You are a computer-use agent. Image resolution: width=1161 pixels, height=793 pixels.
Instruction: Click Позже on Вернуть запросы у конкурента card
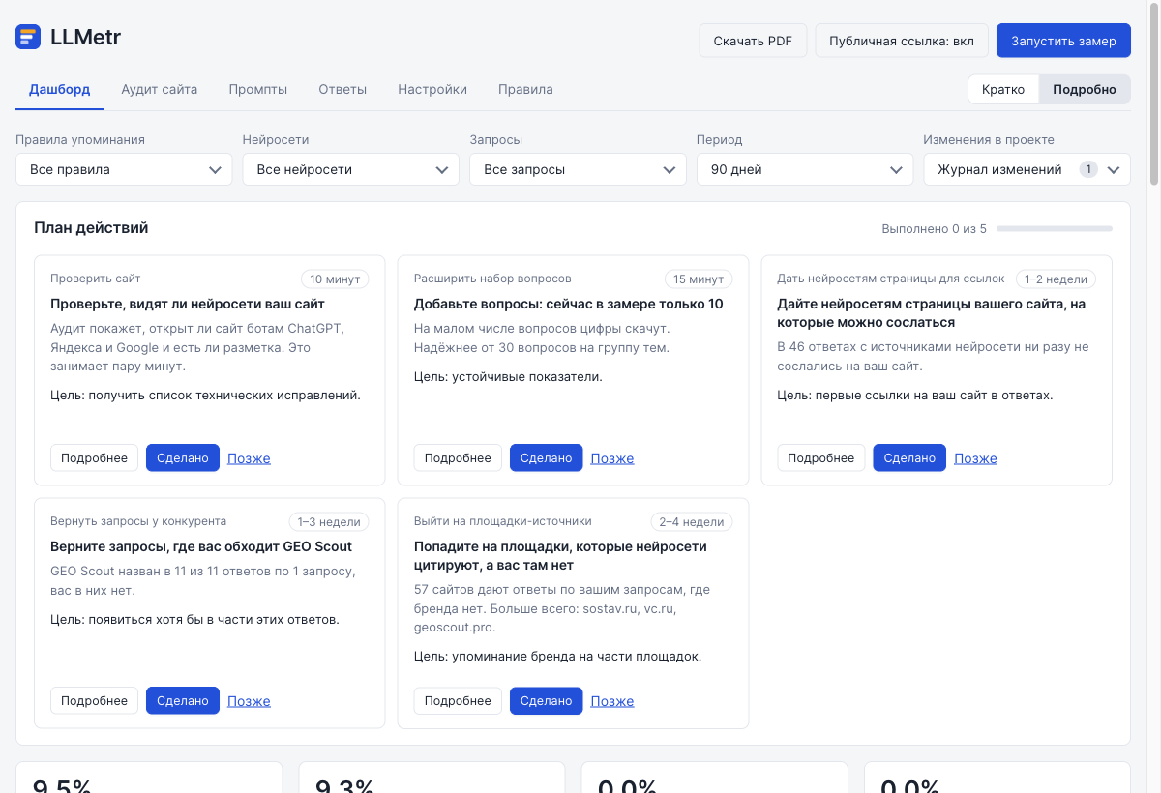[x=249, y=701]
